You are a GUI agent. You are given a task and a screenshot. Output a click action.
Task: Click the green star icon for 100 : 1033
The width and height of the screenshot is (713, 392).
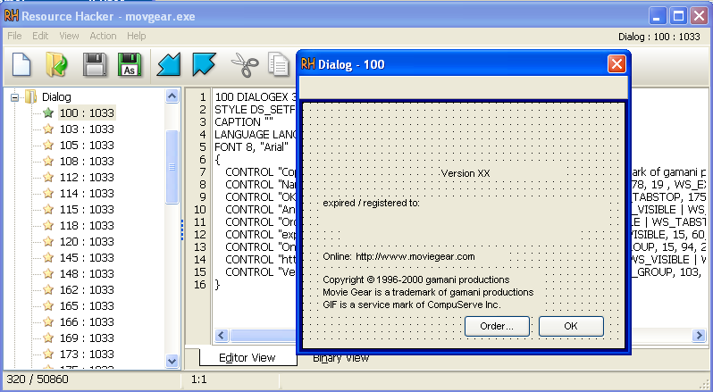click(48, 113)
